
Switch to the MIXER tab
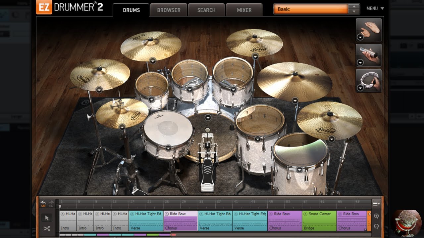(x=244, y=10)
